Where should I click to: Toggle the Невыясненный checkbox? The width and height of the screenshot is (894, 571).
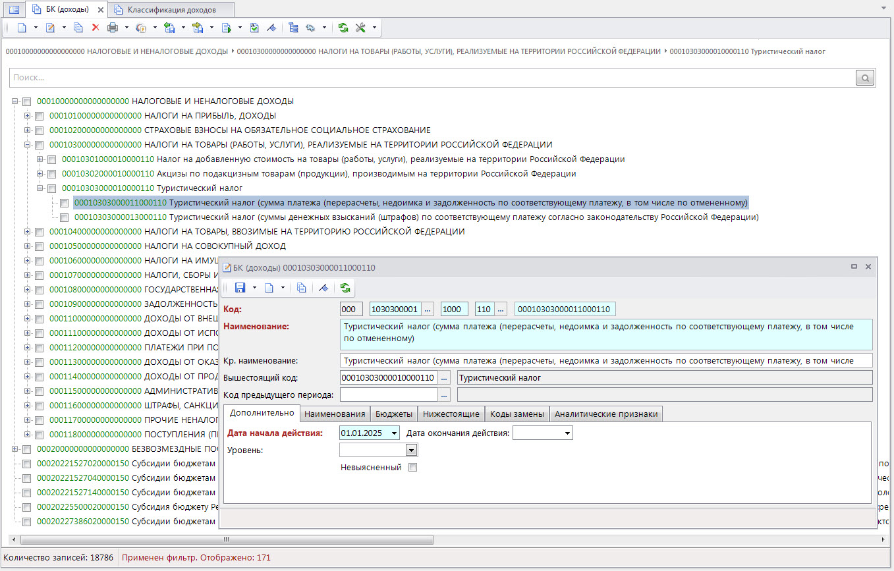point(412,468)
